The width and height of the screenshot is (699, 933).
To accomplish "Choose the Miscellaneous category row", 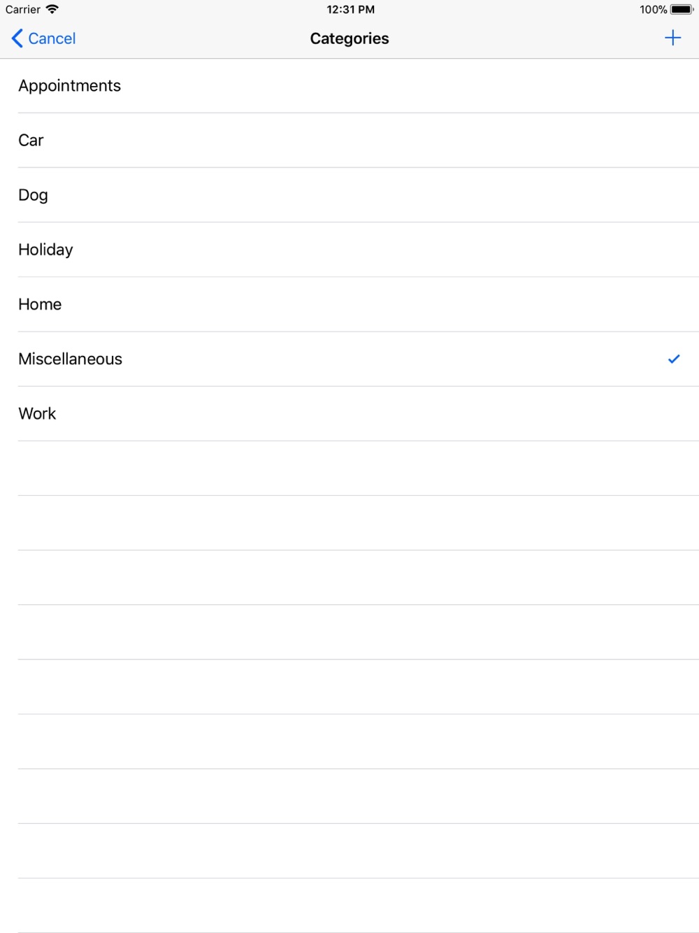I will pos(349,359).
